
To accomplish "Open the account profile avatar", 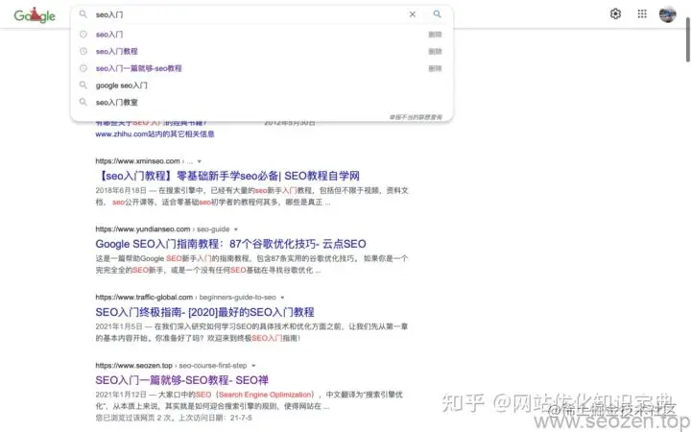I will coord(667,14).
